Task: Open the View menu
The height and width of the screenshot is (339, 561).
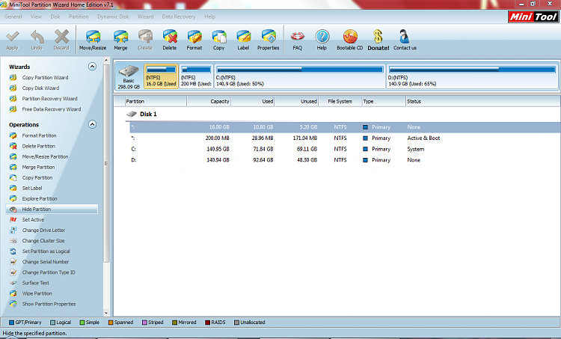Action: [x=36, y=16]
